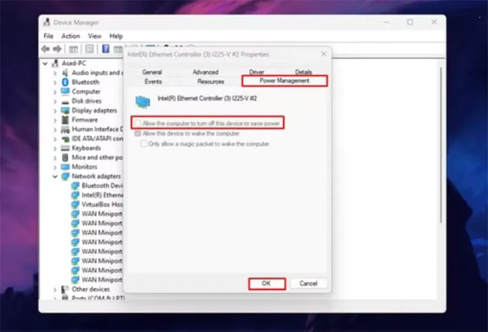
Task: Toggle Allow this device to wake the computer
Action: (x=137, y=133)
